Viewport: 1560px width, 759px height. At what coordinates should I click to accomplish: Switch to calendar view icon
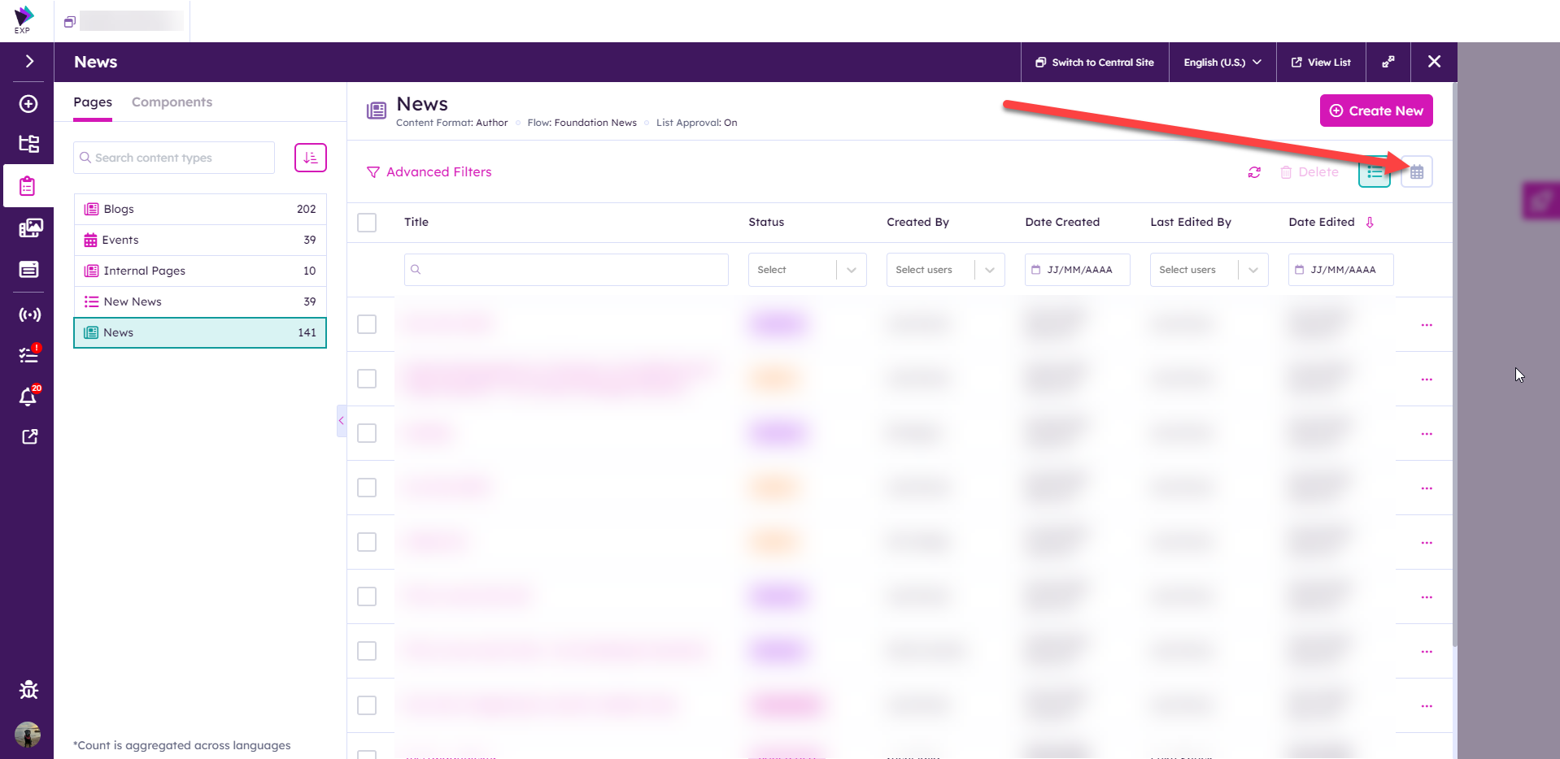pyautogui.click(x=1416, y=172)
